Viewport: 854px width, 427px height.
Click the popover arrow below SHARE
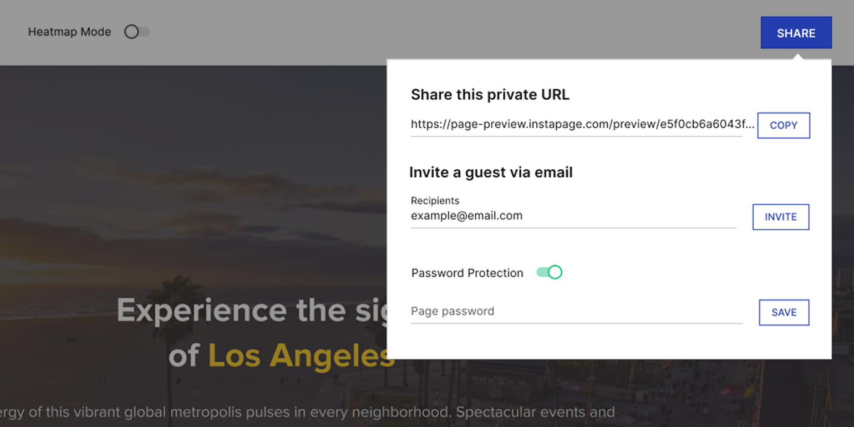pyautogui.click(x=797, y=56)
